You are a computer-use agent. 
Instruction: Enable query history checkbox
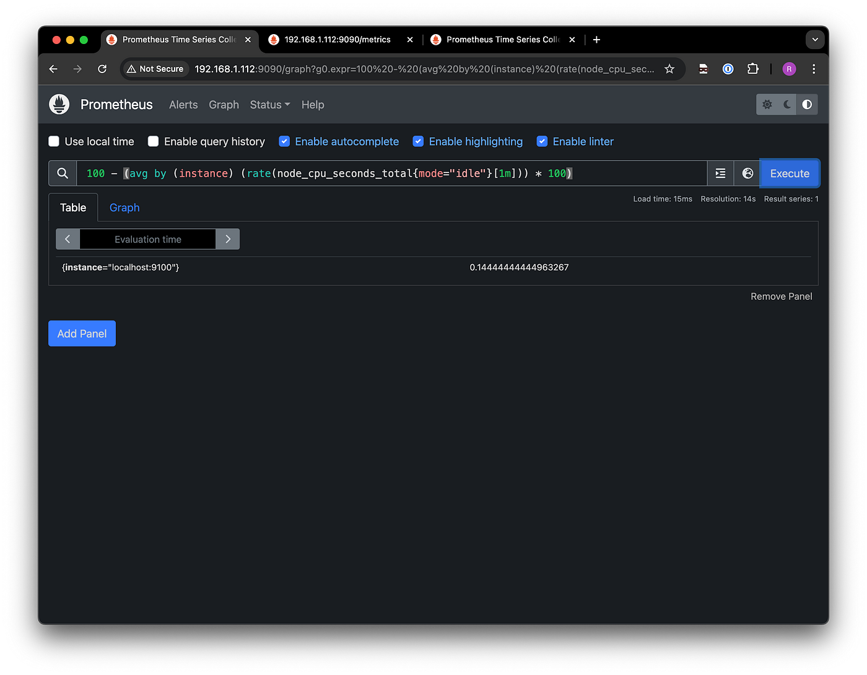pyautogui.click(x=153, y=141)
